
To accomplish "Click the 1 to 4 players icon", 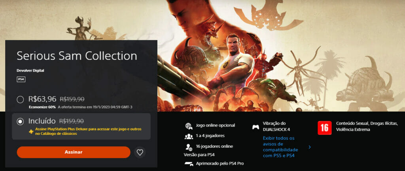I will pyautogui.click(x=189, y=136).
